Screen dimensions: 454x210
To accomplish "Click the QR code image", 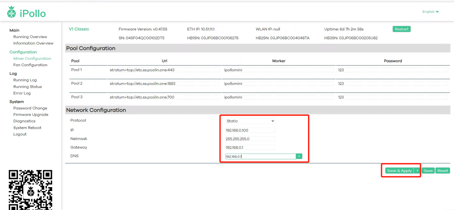I will tap(30, 190).
